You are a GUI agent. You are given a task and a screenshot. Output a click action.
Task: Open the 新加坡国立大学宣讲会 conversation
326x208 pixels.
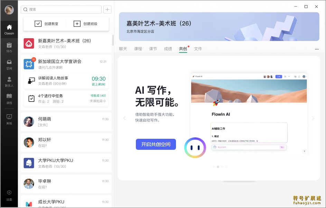coord(66,64)
